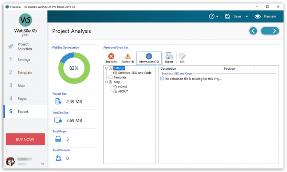The height and width of the screenshot is (172, 287).
Task: Click the credits info icon
Action: 43,164
